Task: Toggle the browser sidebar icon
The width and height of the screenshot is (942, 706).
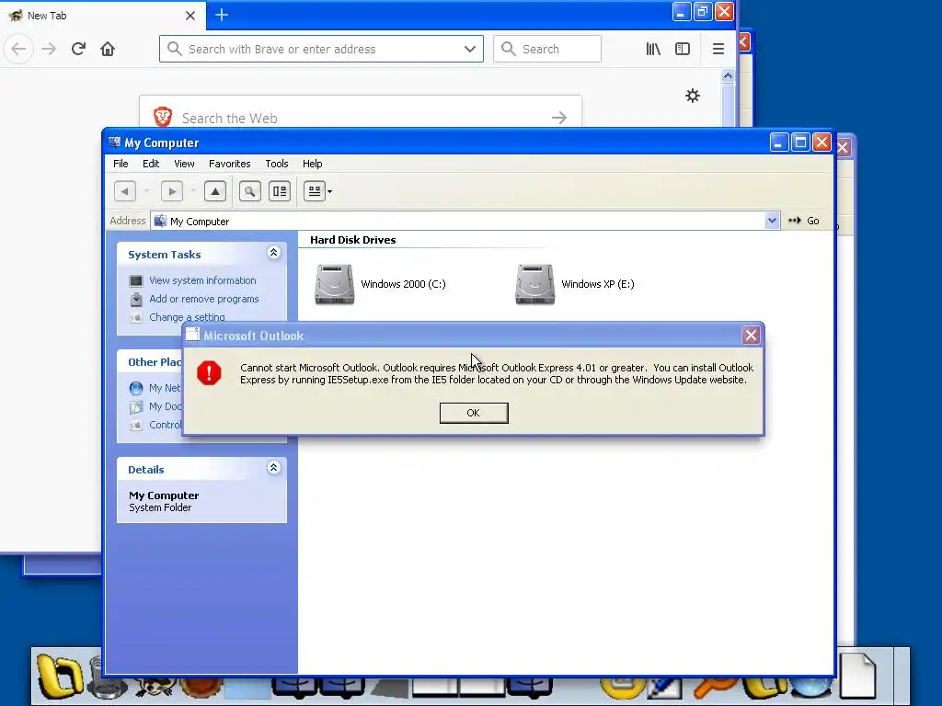Action: tap(683, 49)
